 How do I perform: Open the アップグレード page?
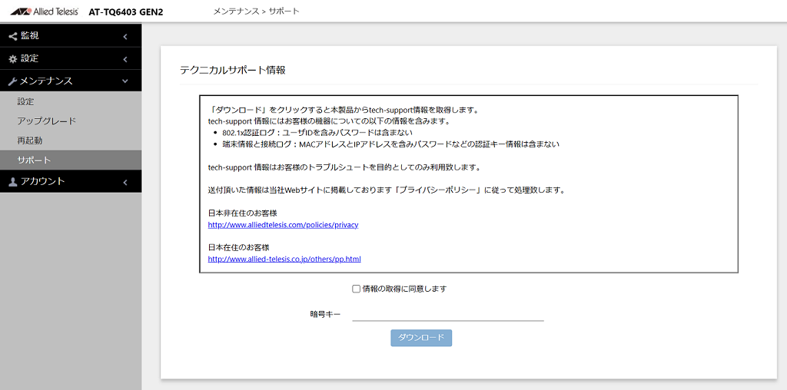point(46,121)
